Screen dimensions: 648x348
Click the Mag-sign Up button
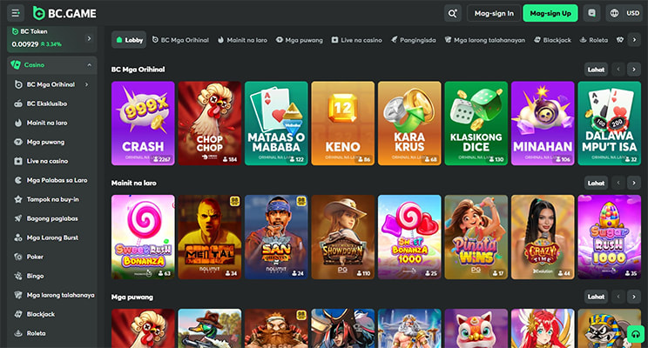pos(550,13)
